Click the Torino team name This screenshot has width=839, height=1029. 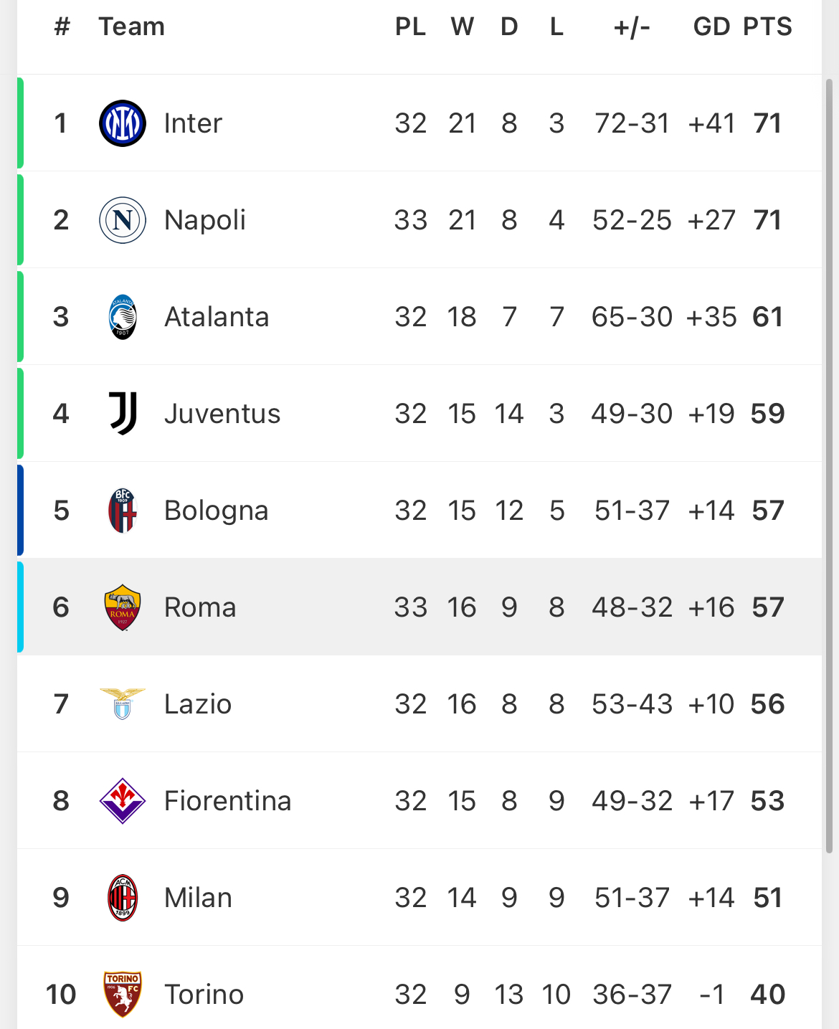(204, 995)
